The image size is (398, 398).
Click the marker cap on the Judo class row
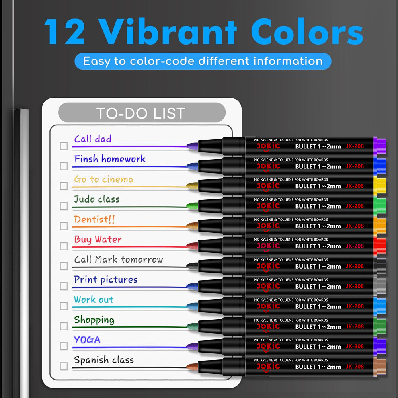point(380,206)
